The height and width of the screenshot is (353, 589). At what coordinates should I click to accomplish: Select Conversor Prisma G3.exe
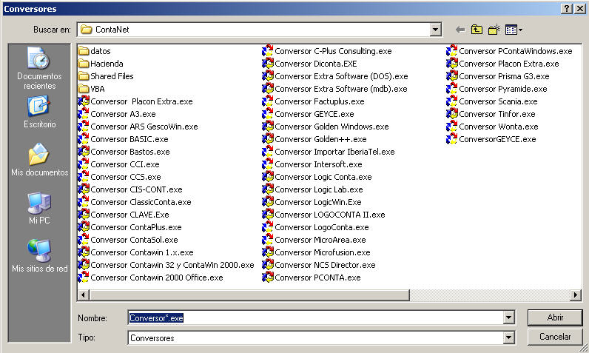[x=498, y=76]
